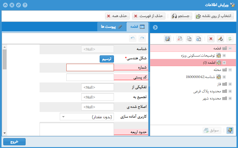The height and width of the screenshot is (148, 238).
Task: Click the کد پستی input field
Action: [90, 77]
